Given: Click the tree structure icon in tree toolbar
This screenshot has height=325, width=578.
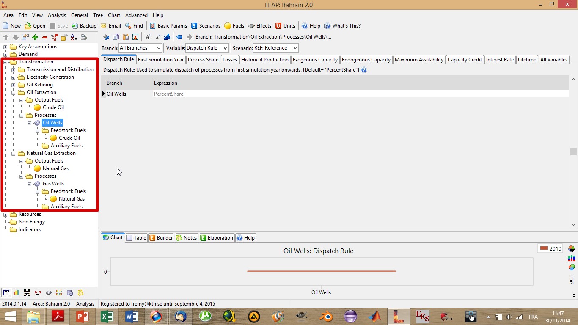Looking at the screenshot, I should (x=55, y=37).
